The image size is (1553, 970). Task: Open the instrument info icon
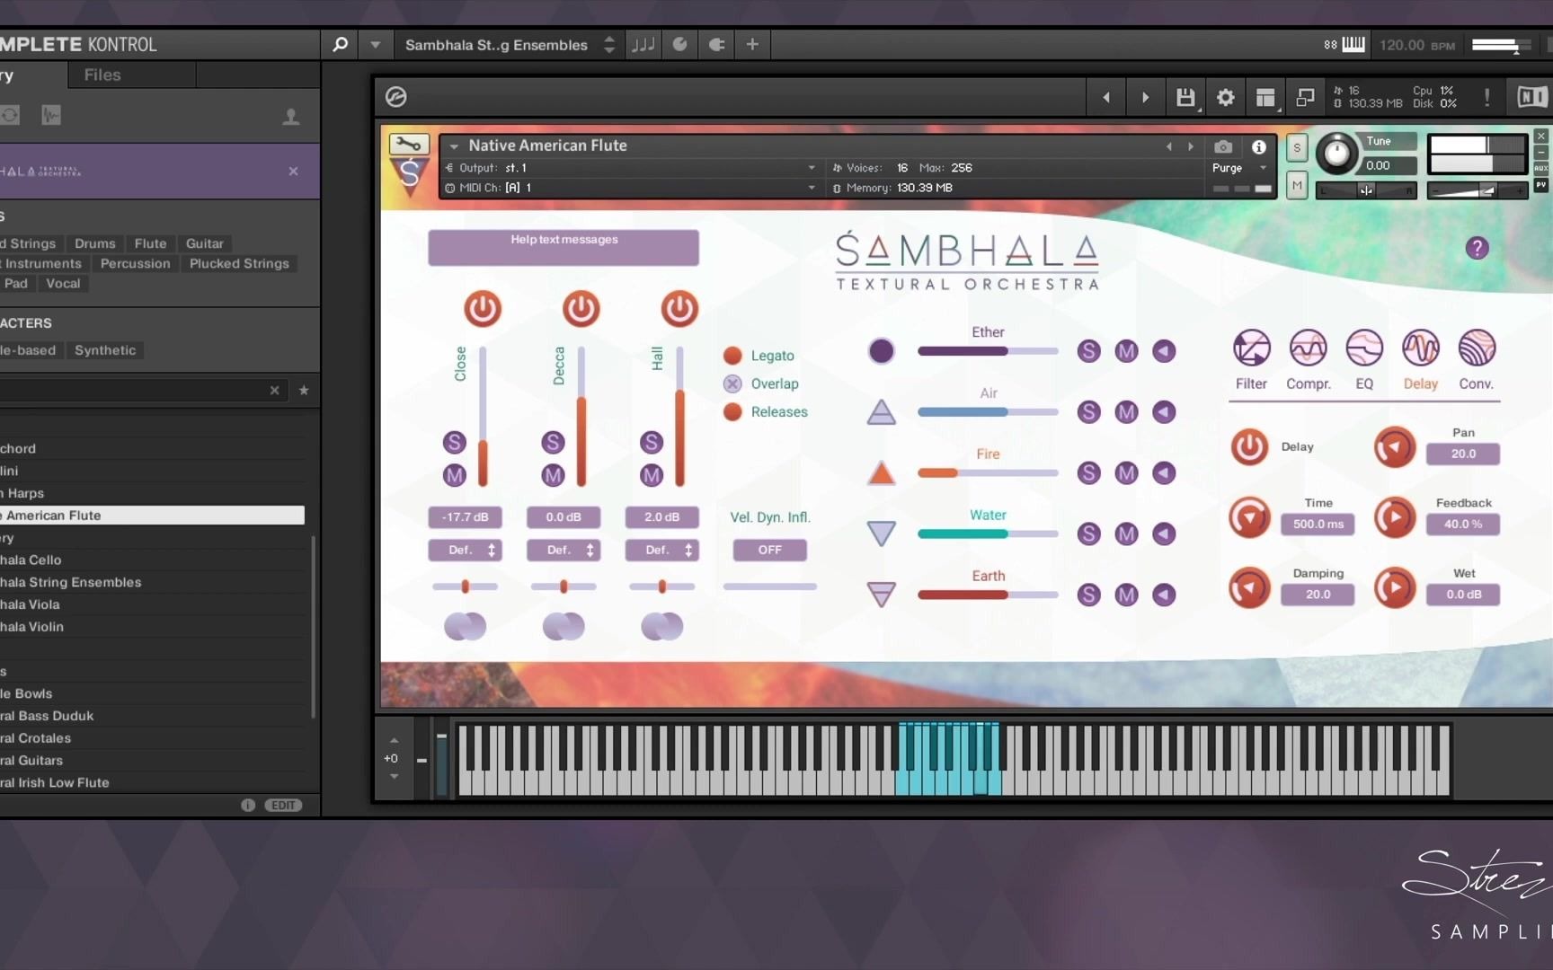click(1259, 146)
